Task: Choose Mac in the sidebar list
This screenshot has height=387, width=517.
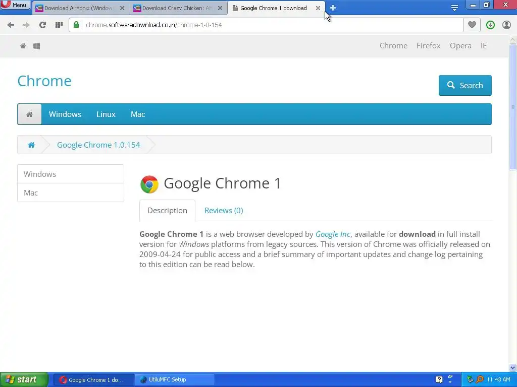Action: (x=71, y=193)
